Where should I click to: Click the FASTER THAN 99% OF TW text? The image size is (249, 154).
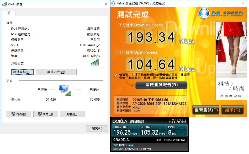pos(171,140)
